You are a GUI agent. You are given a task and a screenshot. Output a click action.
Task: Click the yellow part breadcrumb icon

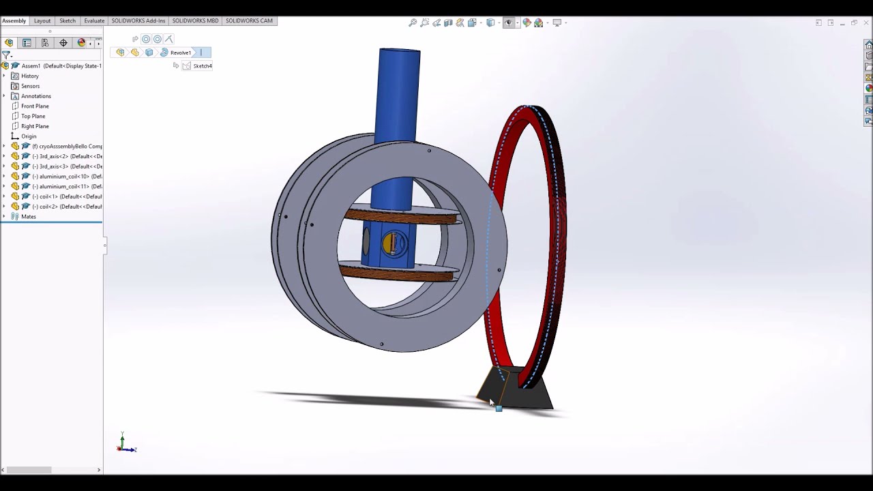coord(135,53)
